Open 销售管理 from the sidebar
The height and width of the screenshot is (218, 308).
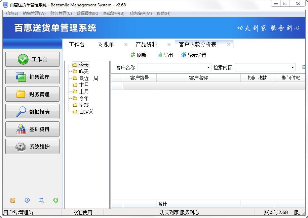click(33, 77)
